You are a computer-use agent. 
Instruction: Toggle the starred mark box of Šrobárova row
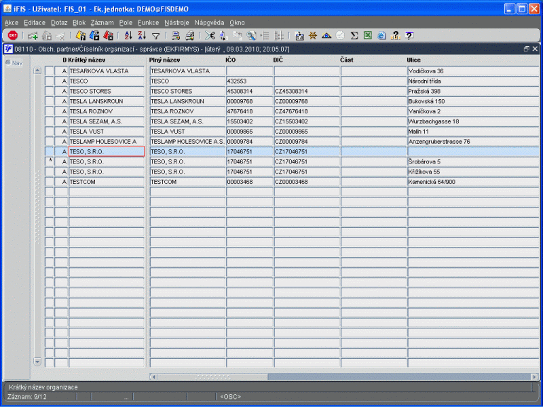point(49,161)
